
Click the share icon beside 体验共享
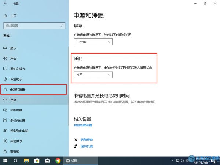[5, 141]
